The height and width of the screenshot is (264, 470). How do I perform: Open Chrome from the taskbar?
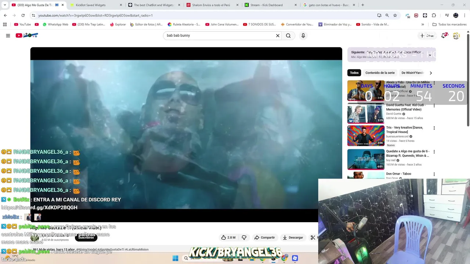coord(284,258)
